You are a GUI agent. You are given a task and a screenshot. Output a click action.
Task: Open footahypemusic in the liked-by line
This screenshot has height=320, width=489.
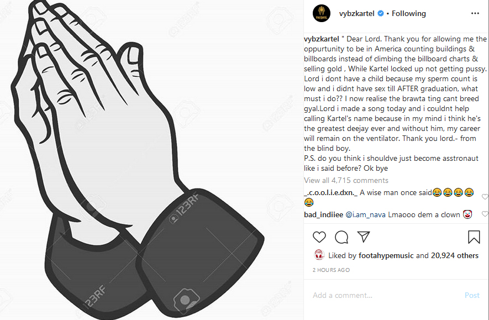coord(386,255)
